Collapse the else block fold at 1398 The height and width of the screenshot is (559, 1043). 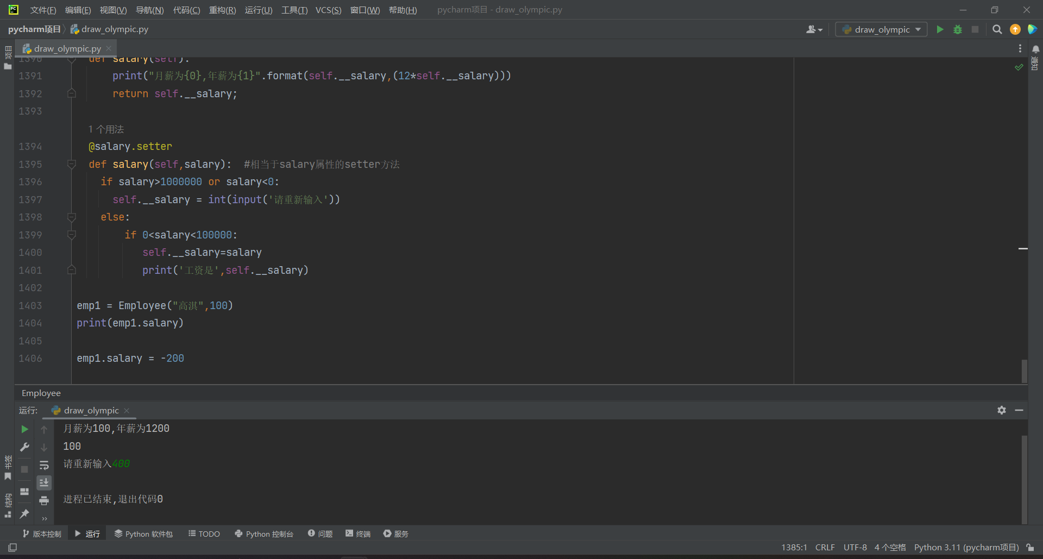coord(71,217)
